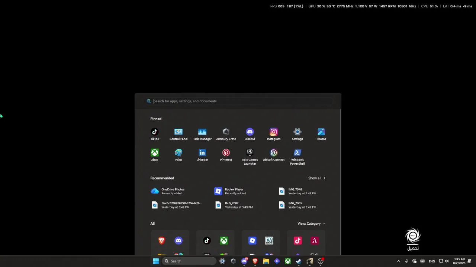
Task: Launch Windows PowerShell from Pinned
Action: click(297, 157)
